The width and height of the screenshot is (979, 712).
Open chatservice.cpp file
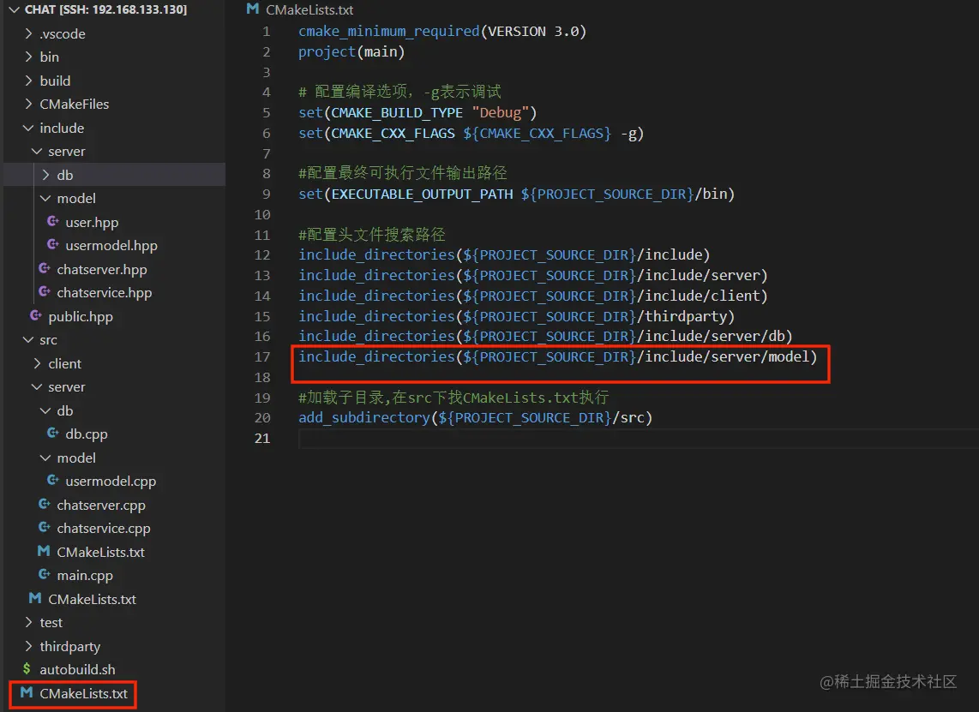pos(104,529)
